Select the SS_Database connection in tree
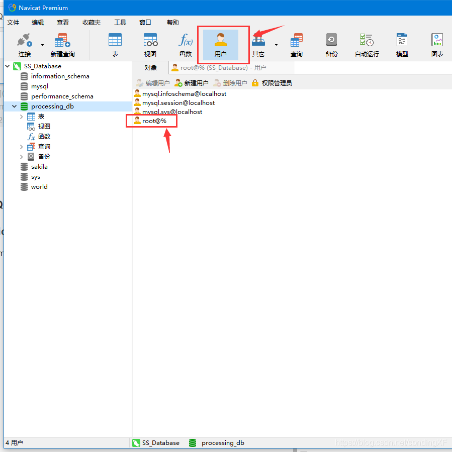Viewport: 452px width, 452px height. [43, 66]
